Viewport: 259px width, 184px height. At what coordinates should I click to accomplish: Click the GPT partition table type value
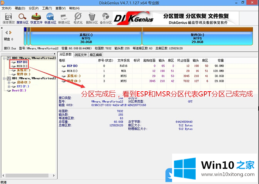[x=190, y=102]
